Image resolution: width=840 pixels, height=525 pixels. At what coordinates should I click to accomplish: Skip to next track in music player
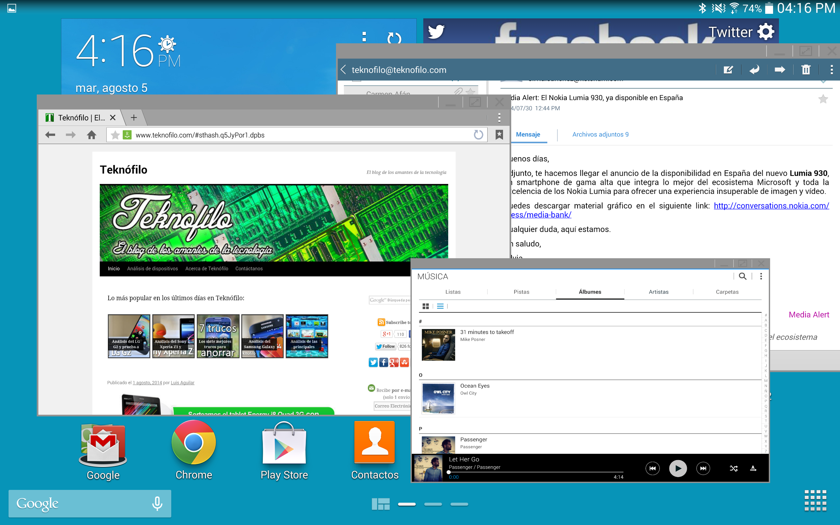click(703, 469)
